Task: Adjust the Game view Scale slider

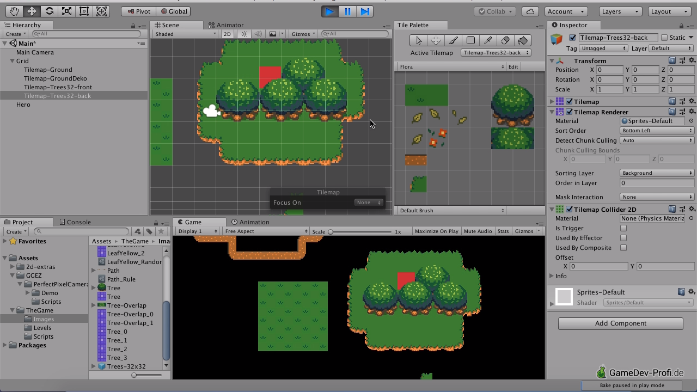Action: 331,232
